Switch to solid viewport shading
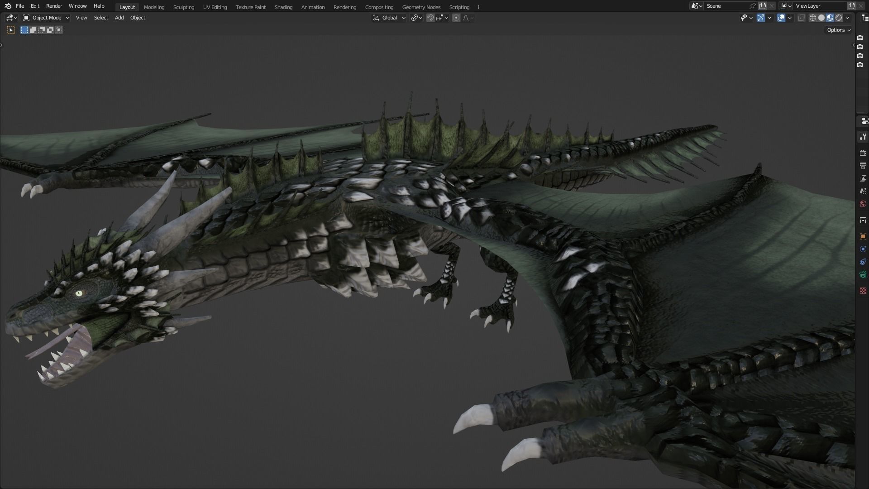The width and height of the screenshot is (869, 489). 821,18
